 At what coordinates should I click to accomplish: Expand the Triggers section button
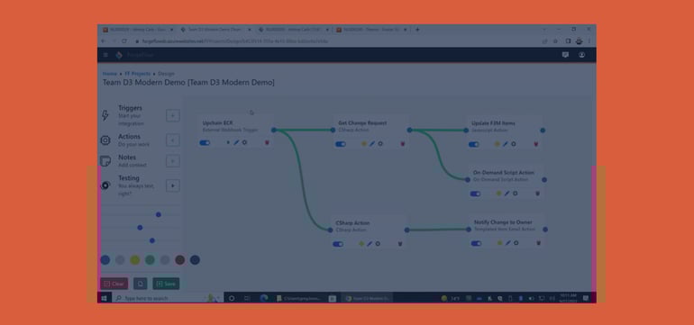tap(173, 116)
